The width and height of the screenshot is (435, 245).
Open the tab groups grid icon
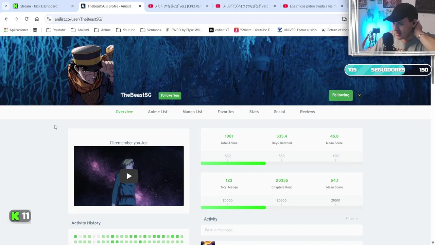(35, 30)
